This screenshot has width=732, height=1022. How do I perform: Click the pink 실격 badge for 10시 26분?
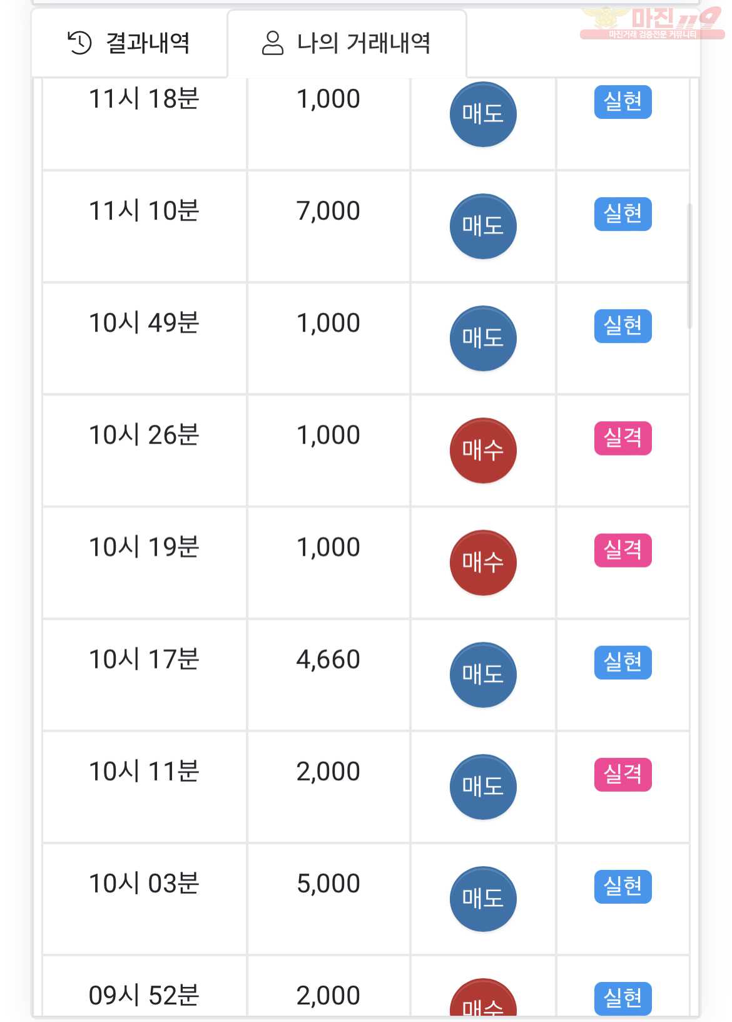pyautogui.click(x=623, y=438)
